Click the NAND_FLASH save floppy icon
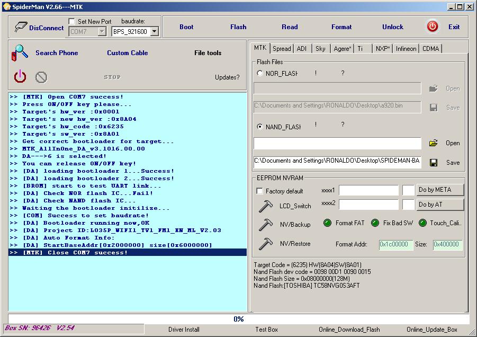 [434, 163]
